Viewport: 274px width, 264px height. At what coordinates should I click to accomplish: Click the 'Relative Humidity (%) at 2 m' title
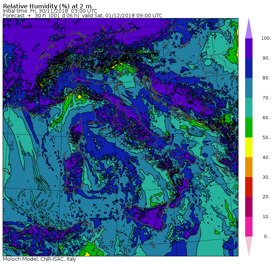click(x=47, y=6)
